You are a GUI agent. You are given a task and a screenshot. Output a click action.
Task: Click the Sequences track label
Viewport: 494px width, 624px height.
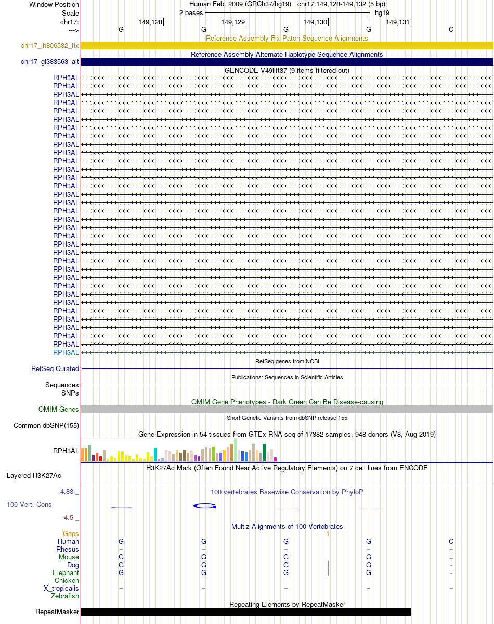(x=62, y=385)
